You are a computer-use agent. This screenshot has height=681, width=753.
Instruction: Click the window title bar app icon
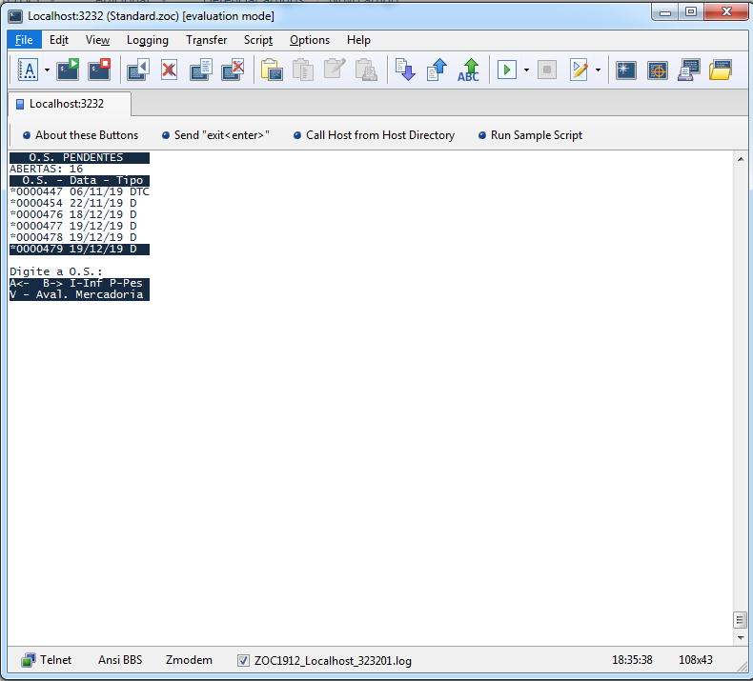pyautogui.click(x=15, y=16)
